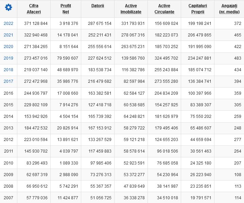Screen dimensions: 244x203
Task: Click the Active Circulante column header
Action: [164, 9]
